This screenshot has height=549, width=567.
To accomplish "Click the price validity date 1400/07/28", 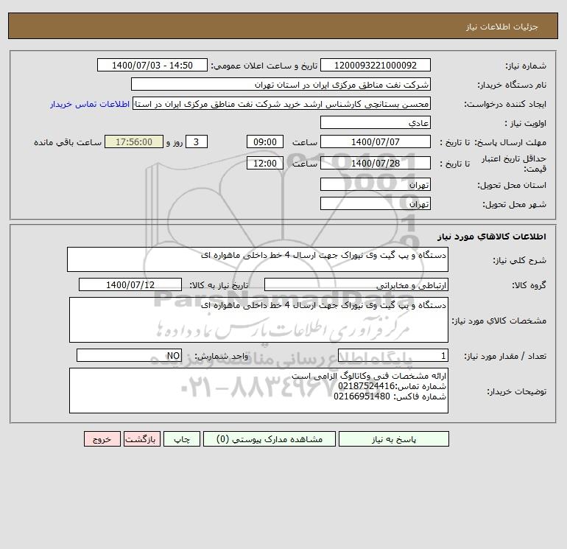I will (376, 163).
